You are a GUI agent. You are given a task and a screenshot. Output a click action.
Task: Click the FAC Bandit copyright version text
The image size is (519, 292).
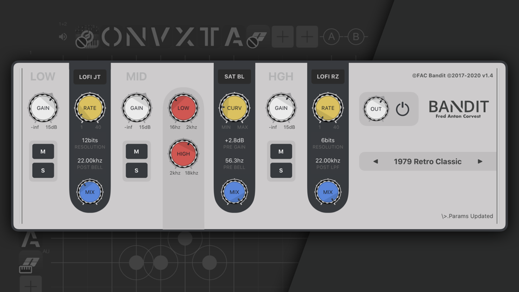point(453,75)
